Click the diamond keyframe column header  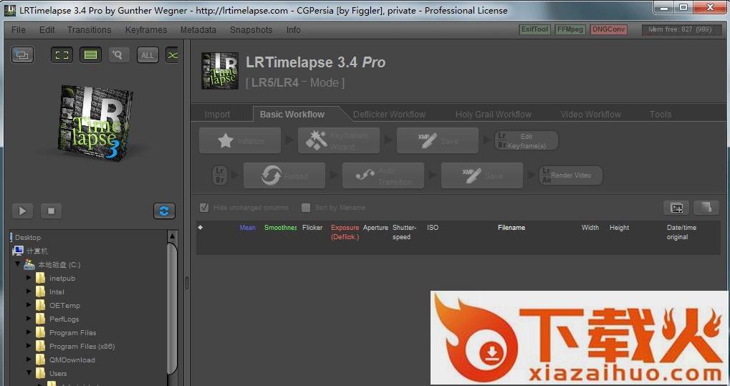[200, 228]
